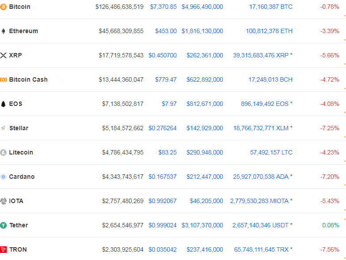Click supply 65,748,111,645 TRX
This screenshot has height=260, width=346.
click(x=261, y=250)
